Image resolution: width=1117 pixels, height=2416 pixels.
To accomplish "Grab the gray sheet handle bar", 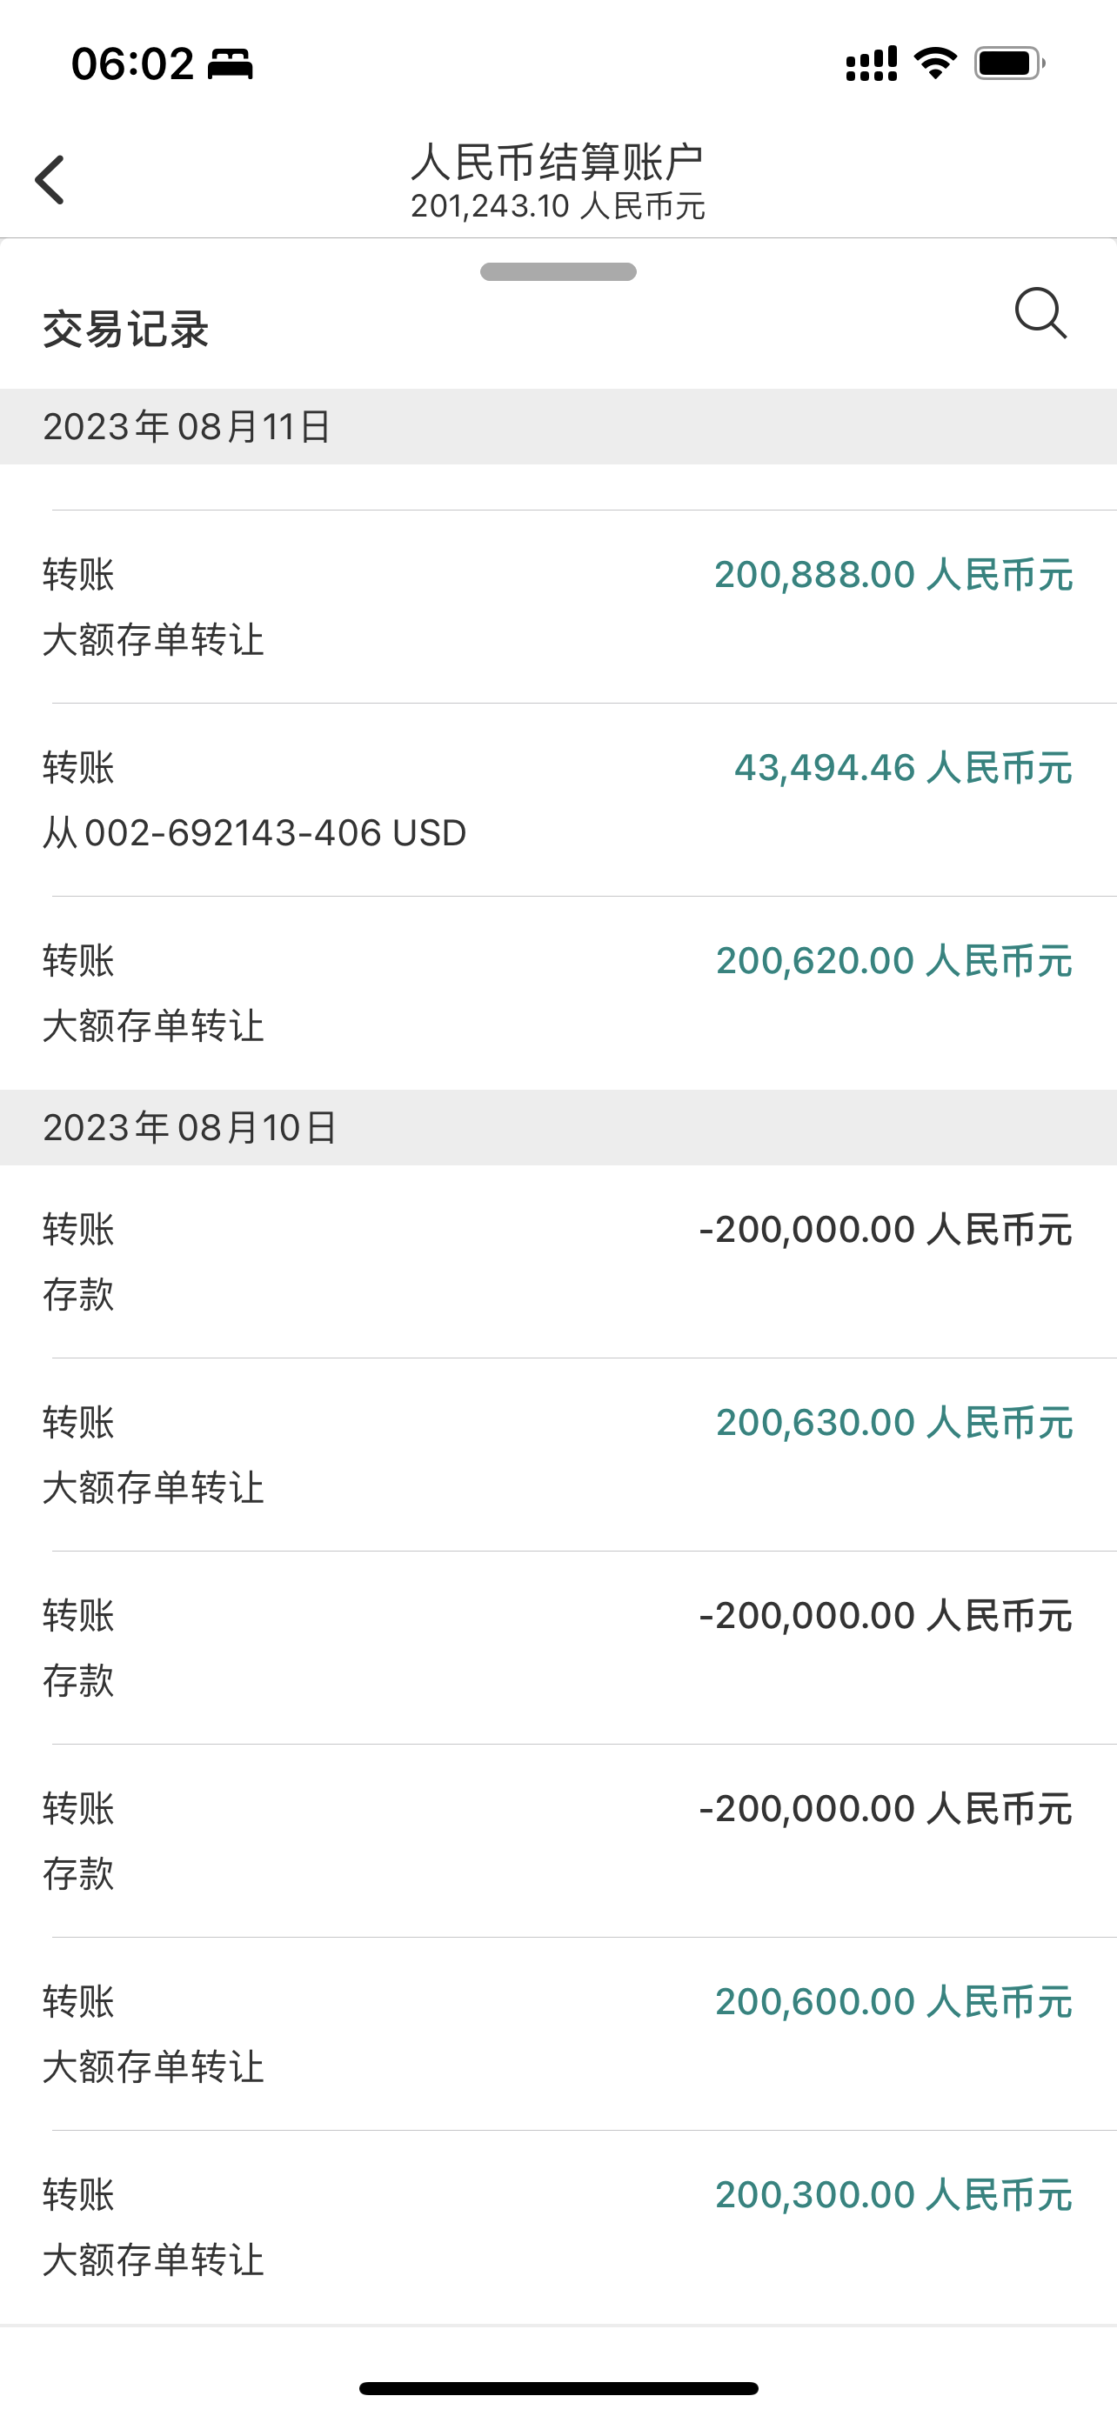I will click(558, 272).
